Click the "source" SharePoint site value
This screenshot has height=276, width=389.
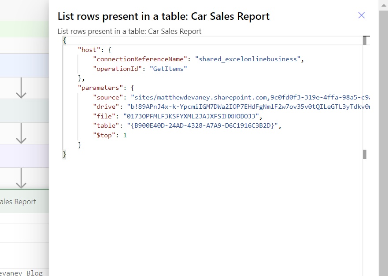pos(251,97)
